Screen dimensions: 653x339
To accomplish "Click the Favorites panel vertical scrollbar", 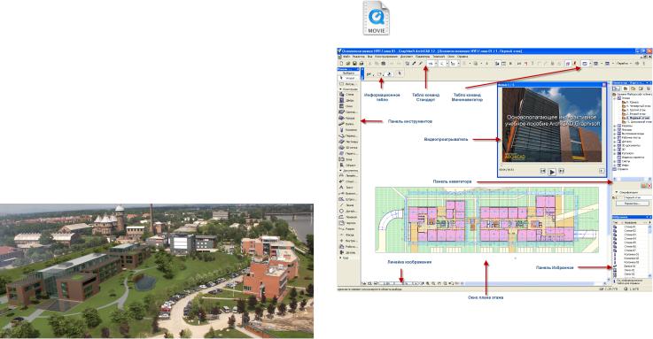I will [x=650, y=250].
